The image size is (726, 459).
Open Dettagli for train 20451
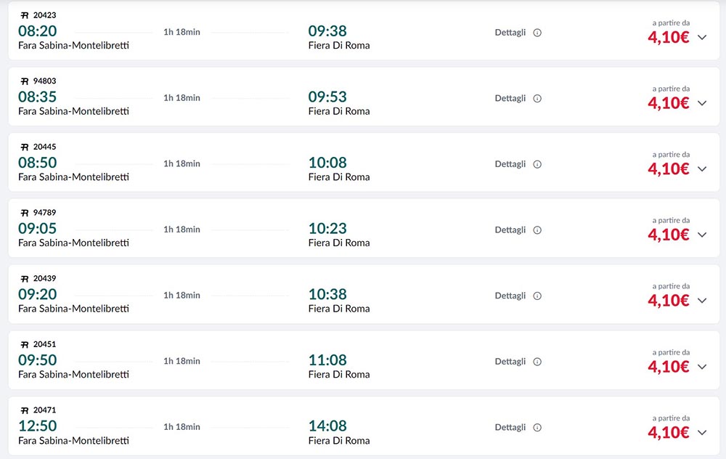(510, 362)
